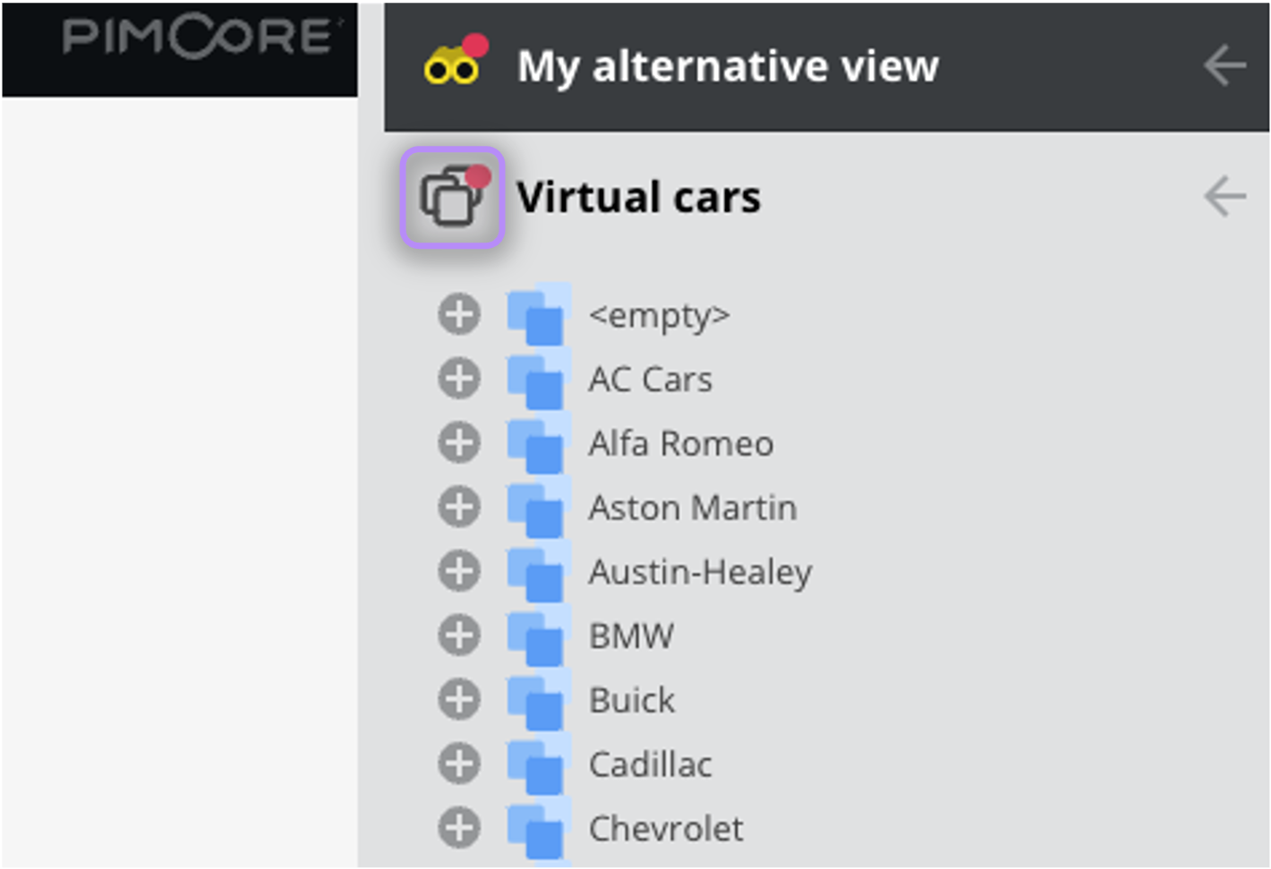Click the Virtual cars stacked-squares icon

[453, 197]
